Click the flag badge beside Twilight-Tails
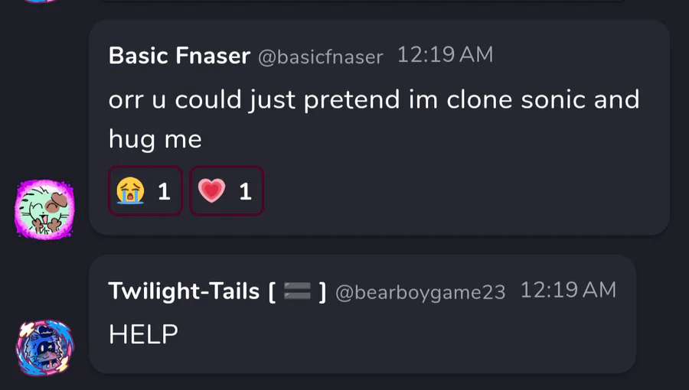Image resolution: width=689 pixels, height=390 pixels. [x=296, y=291]
